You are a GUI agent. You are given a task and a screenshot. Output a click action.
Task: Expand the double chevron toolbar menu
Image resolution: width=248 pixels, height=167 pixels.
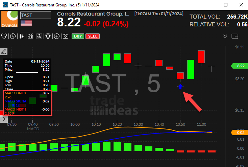coord(225,36)
